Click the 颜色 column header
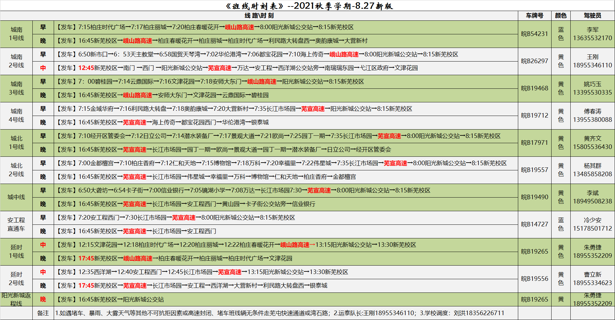The width and height of the screenshot is (615, 320). pos(561,16)
